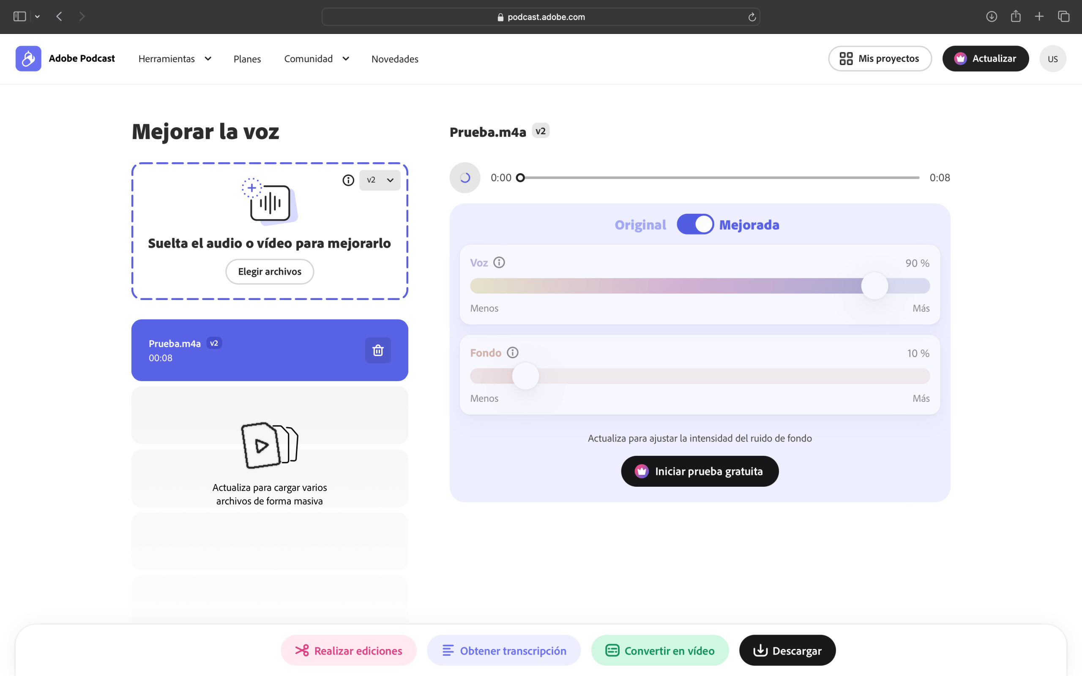Toggle the Original/Mejorada switch
This screenshot has width=1082, height=676.
pyautogui.click(x=695, y=224)
